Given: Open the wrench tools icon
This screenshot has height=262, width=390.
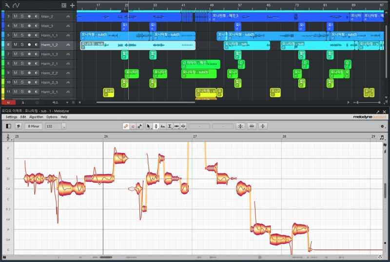Looking at the screenshot, I should pyautogui.click(x=7, y=5).
